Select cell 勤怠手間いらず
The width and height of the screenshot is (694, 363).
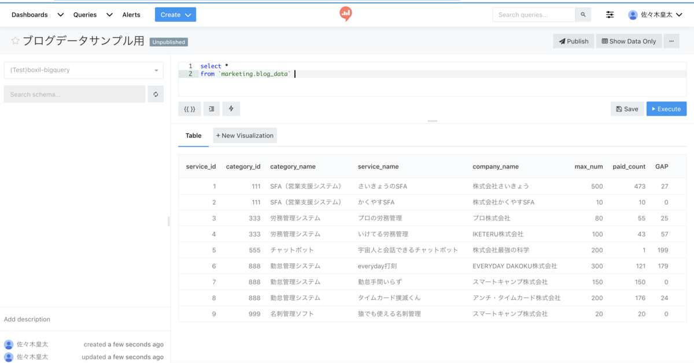click(380, 282)
